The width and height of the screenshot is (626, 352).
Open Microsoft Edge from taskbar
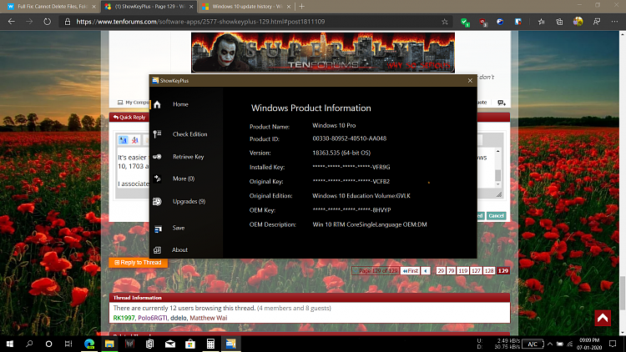tap(89, 344)
